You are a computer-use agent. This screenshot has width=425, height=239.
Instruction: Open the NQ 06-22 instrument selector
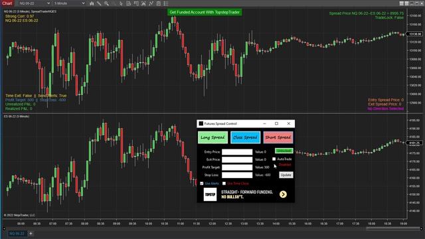click(35, 3)
